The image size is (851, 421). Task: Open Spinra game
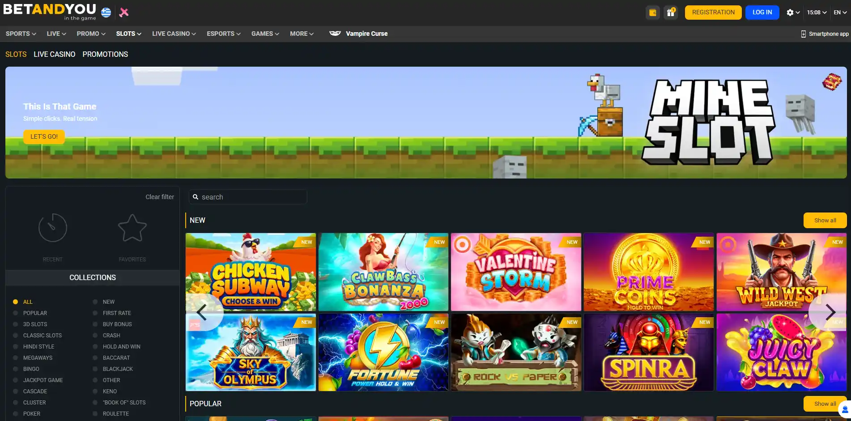click(x=649, y=352)
